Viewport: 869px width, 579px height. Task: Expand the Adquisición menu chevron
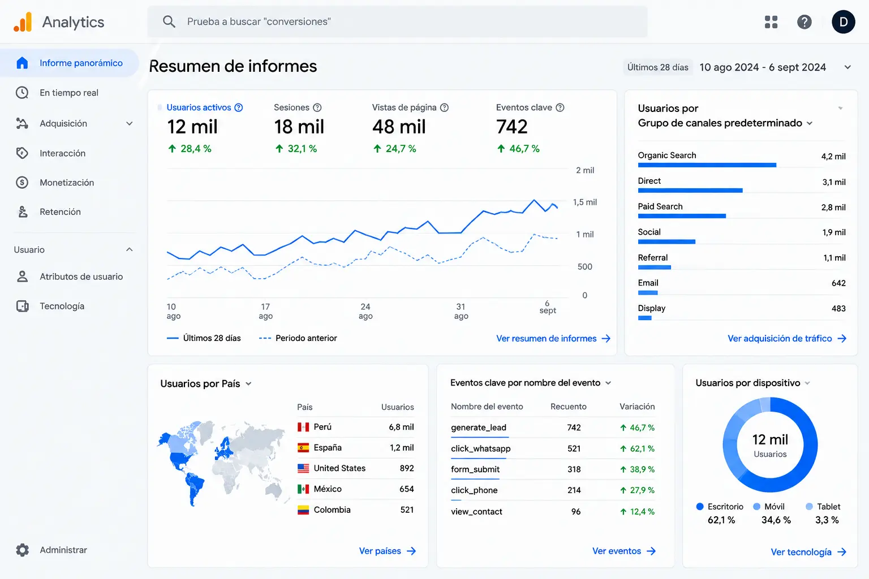pos(130,123)
